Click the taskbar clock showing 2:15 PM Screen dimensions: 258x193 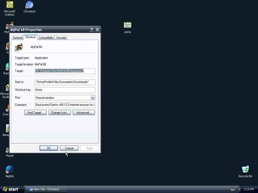[x=248, y=189]
